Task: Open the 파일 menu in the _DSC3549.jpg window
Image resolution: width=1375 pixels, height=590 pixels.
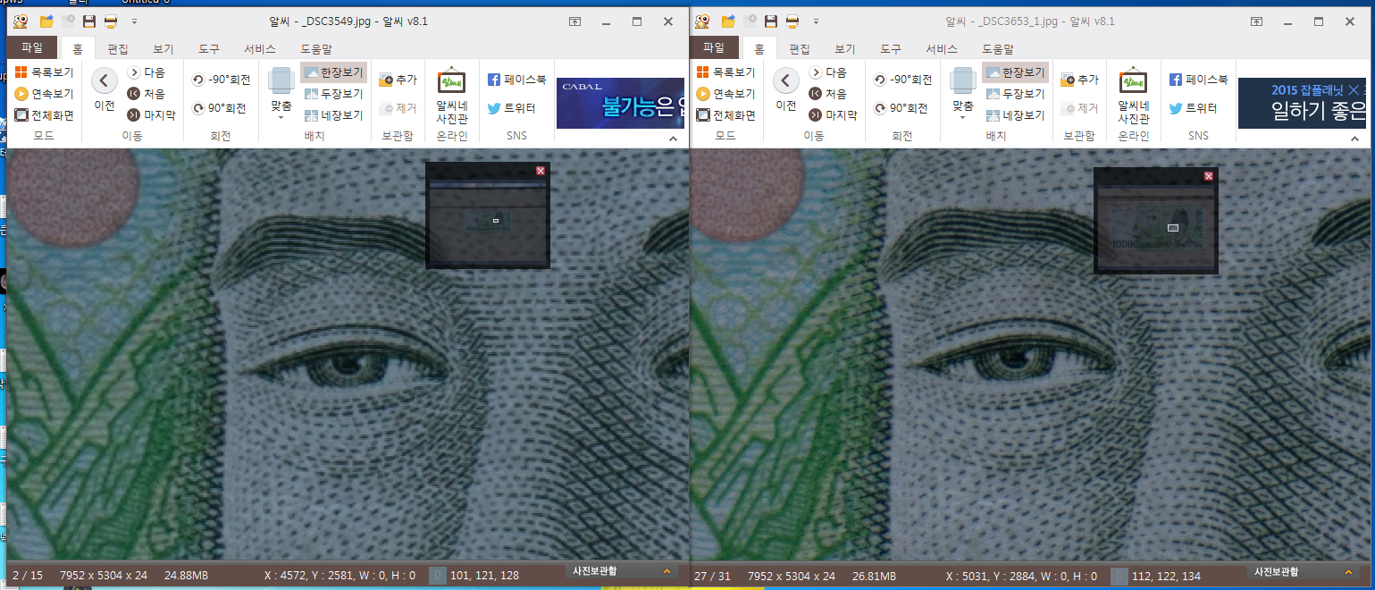Action: (x=32, y=47)
